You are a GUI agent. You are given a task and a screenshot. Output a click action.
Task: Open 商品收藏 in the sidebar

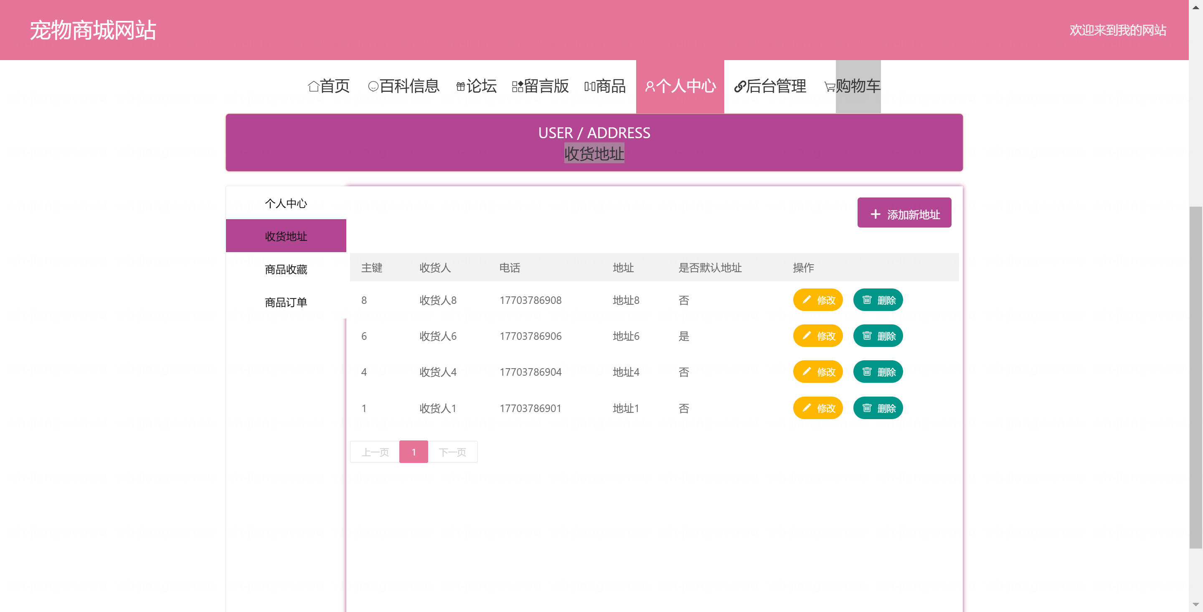point(286,269)
